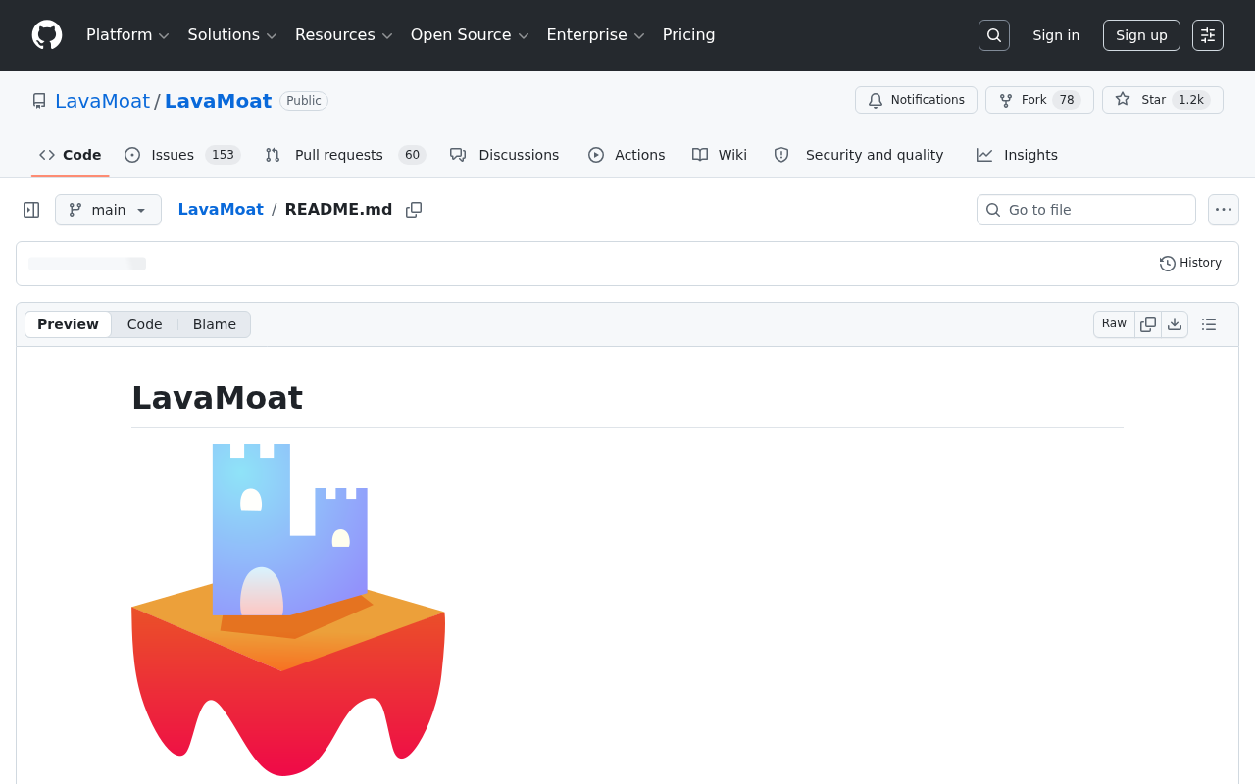
Task: Expand the Enterprise menu
Action: click(595, 35)
